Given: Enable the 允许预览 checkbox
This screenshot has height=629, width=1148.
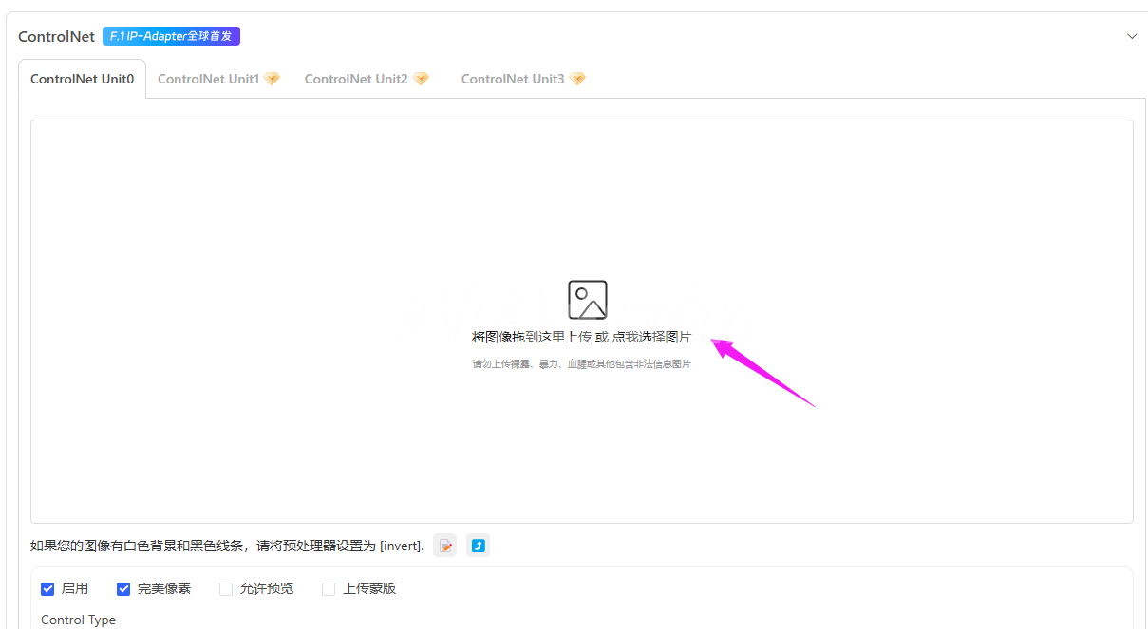Looking at the screenshot, I should tap(226, 589).
